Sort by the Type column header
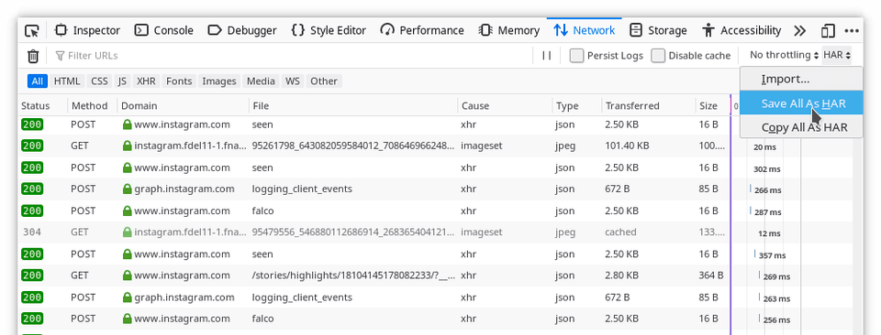 [x=577, y=105]
